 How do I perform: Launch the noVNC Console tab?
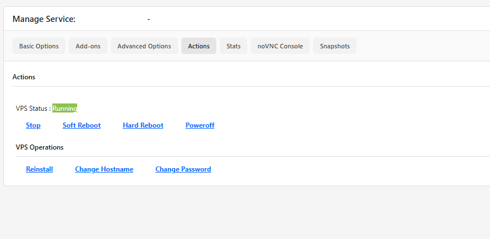(x=280, y=46)
